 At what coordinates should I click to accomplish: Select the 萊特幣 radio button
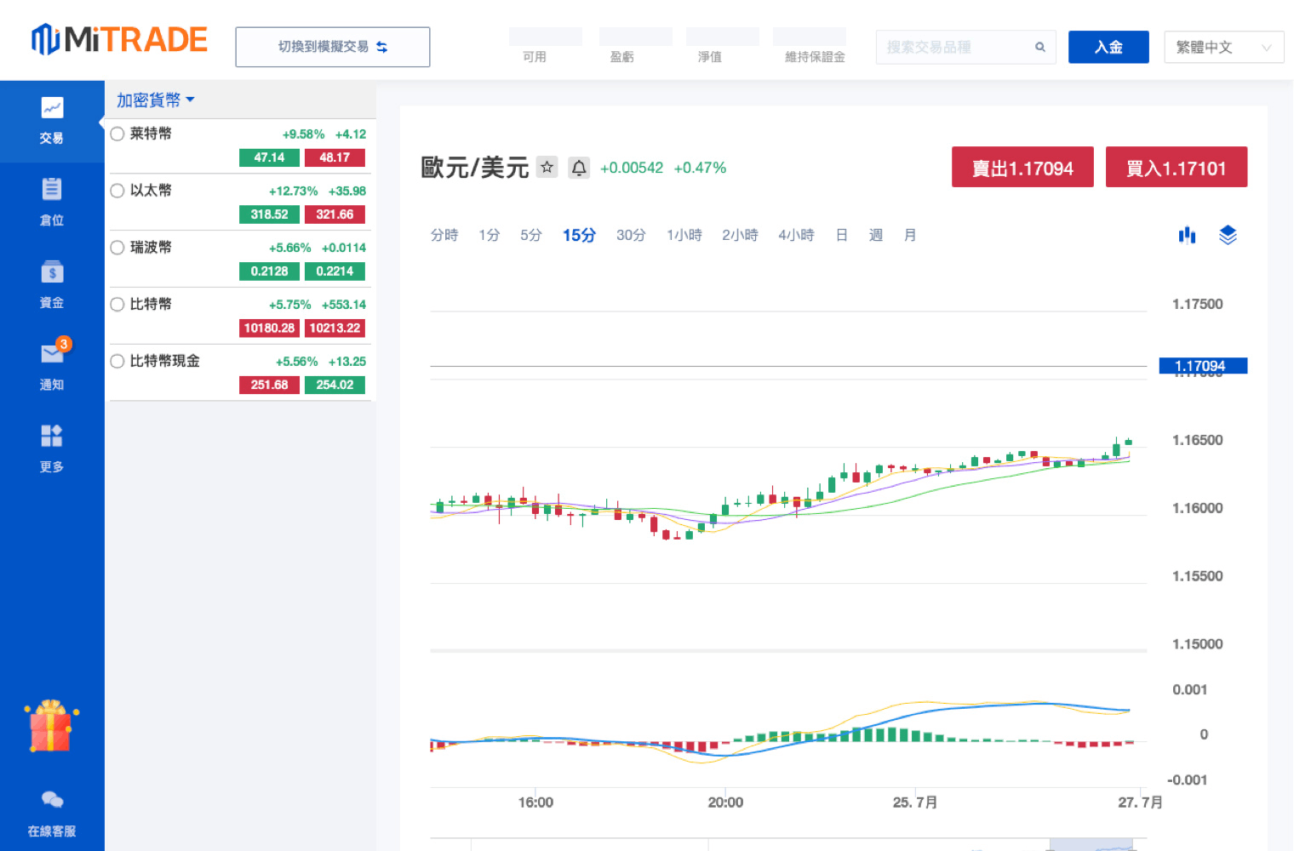point(117,134)
